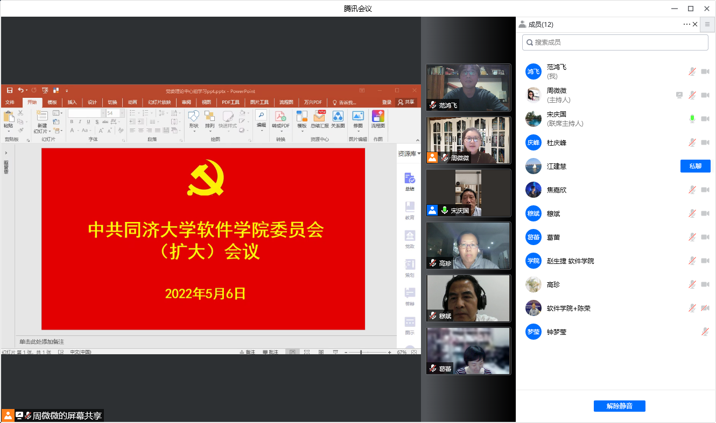
Task: Click 宋庆国's green active microphone icon
Action: point(692,119)
